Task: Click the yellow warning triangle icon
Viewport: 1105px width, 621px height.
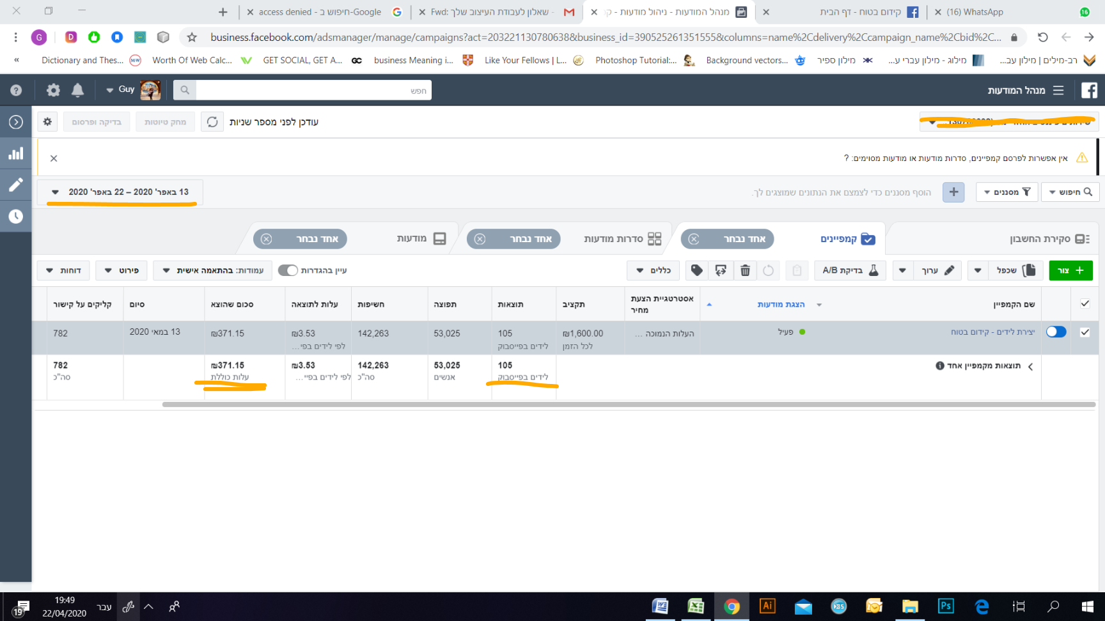Action: [1082, 158]
